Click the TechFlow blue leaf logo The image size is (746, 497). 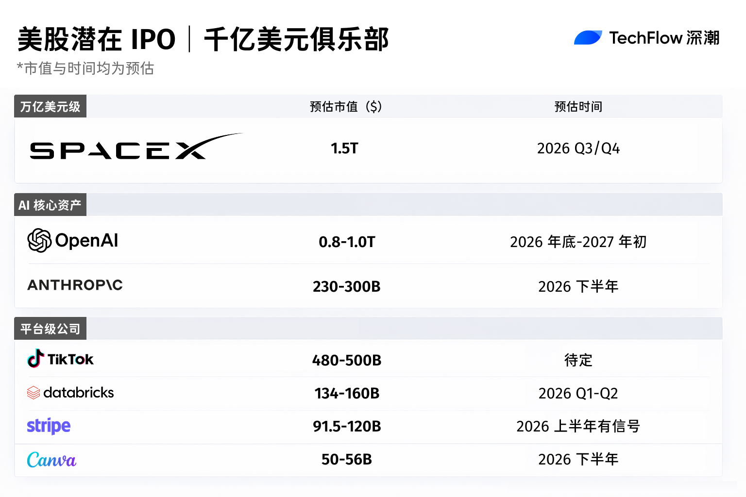[588, 37]
